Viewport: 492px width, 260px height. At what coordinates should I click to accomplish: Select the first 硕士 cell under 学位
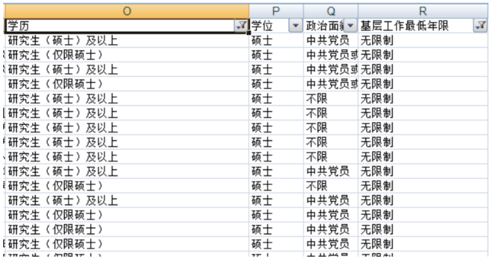(262, 40)
